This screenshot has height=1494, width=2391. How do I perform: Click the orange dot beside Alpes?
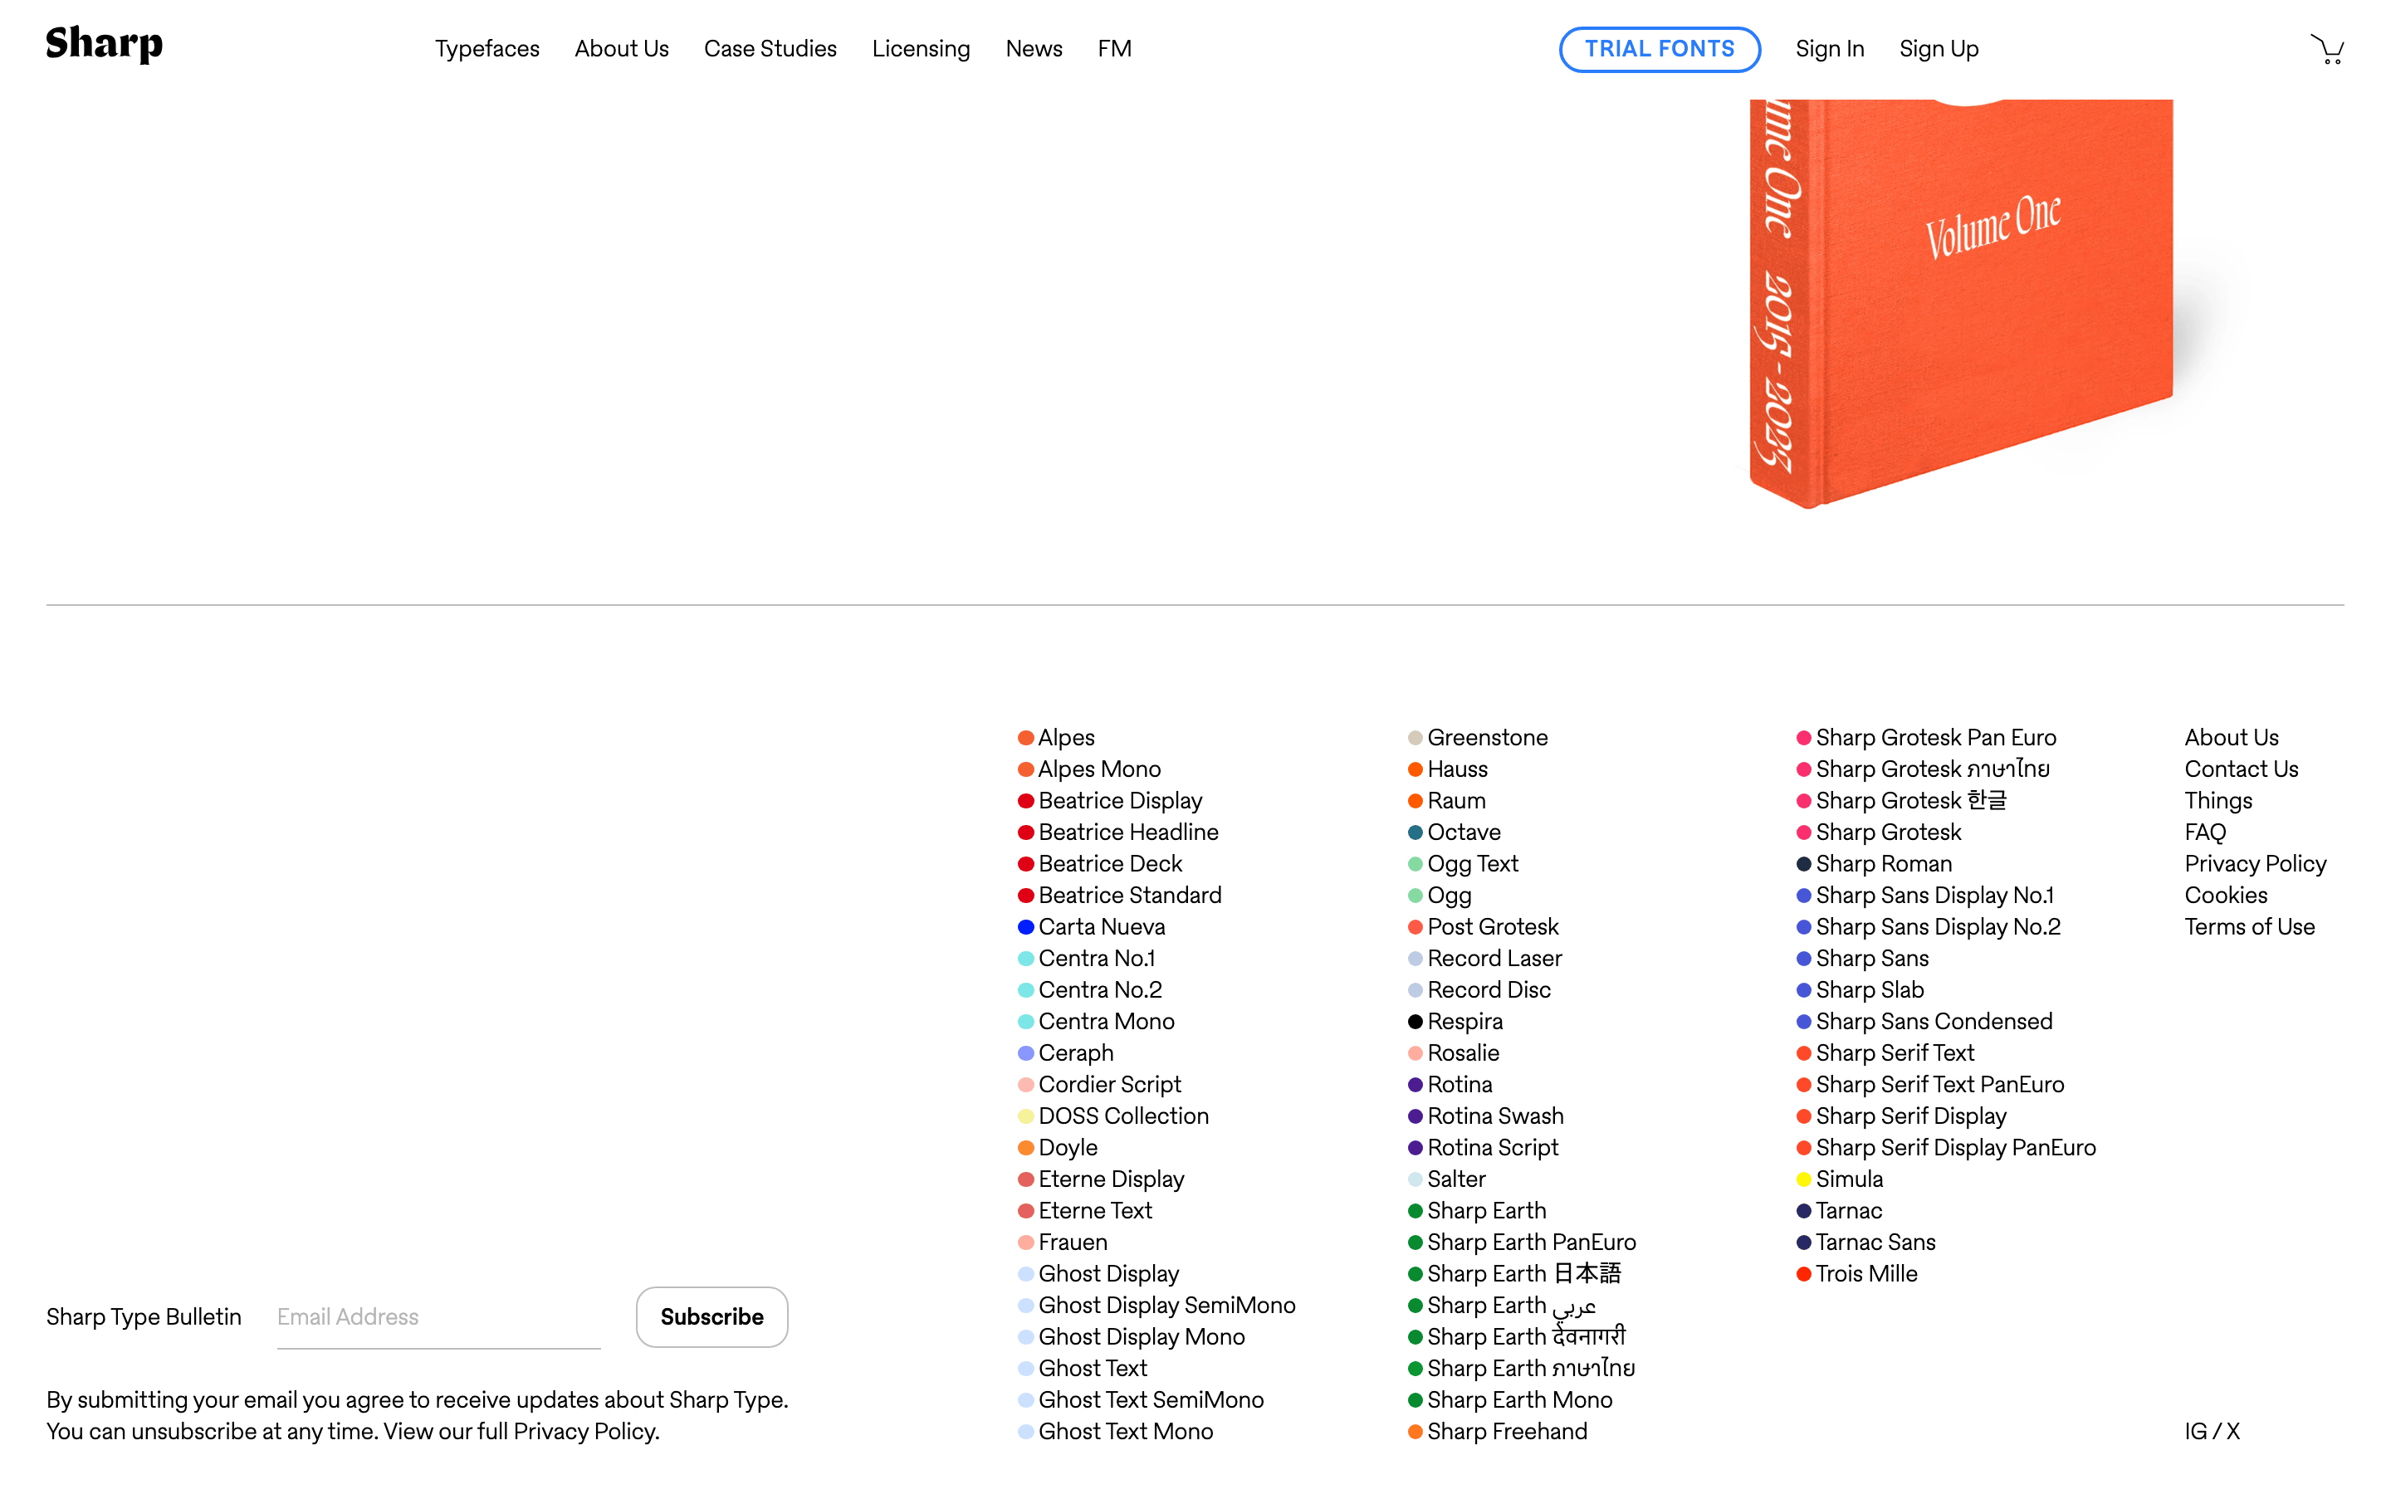pyautogui.click(x=1025, y=738)
